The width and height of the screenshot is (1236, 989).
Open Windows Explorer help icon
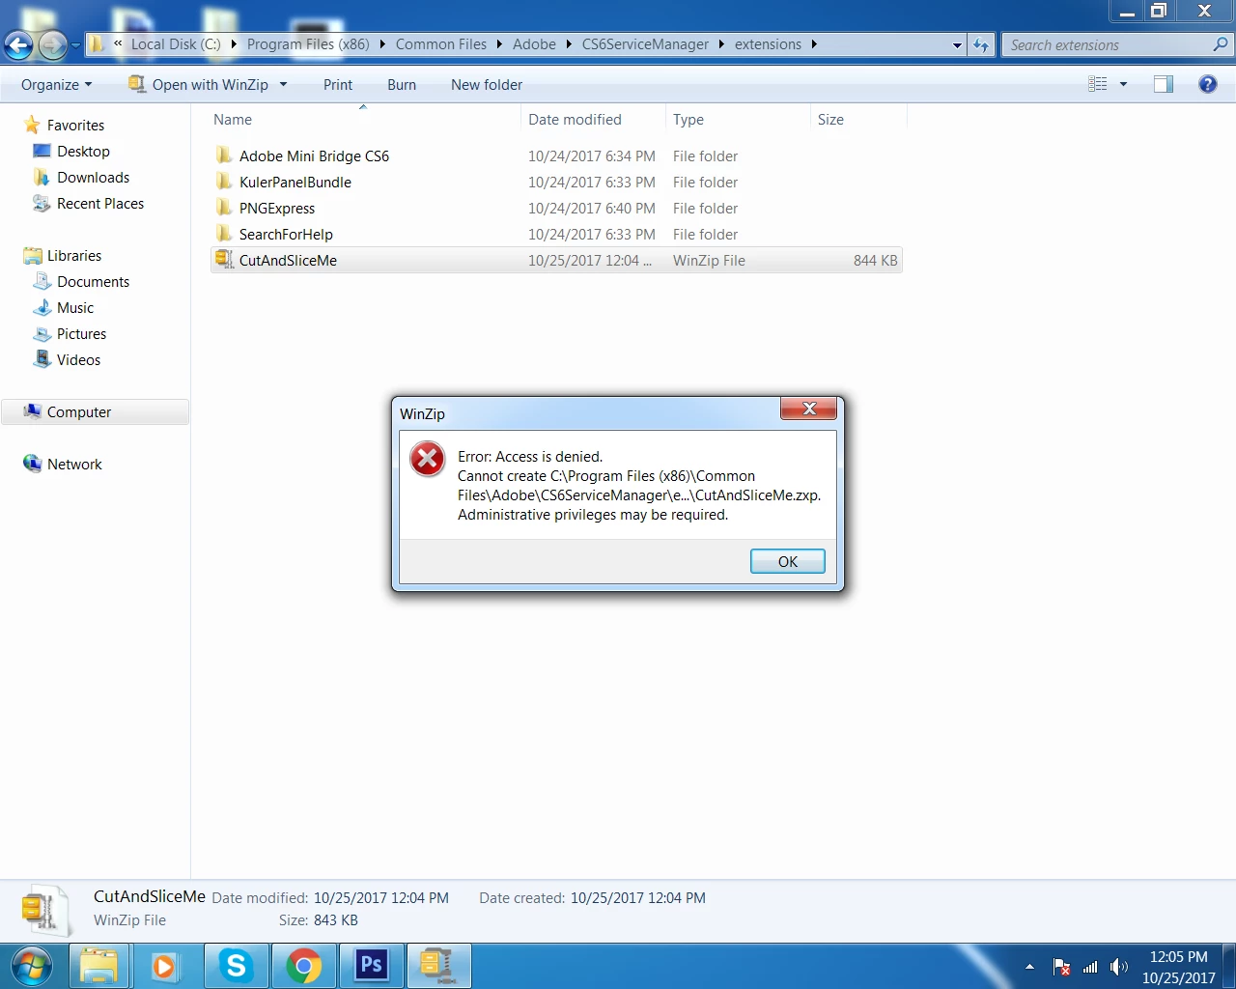1207,84
